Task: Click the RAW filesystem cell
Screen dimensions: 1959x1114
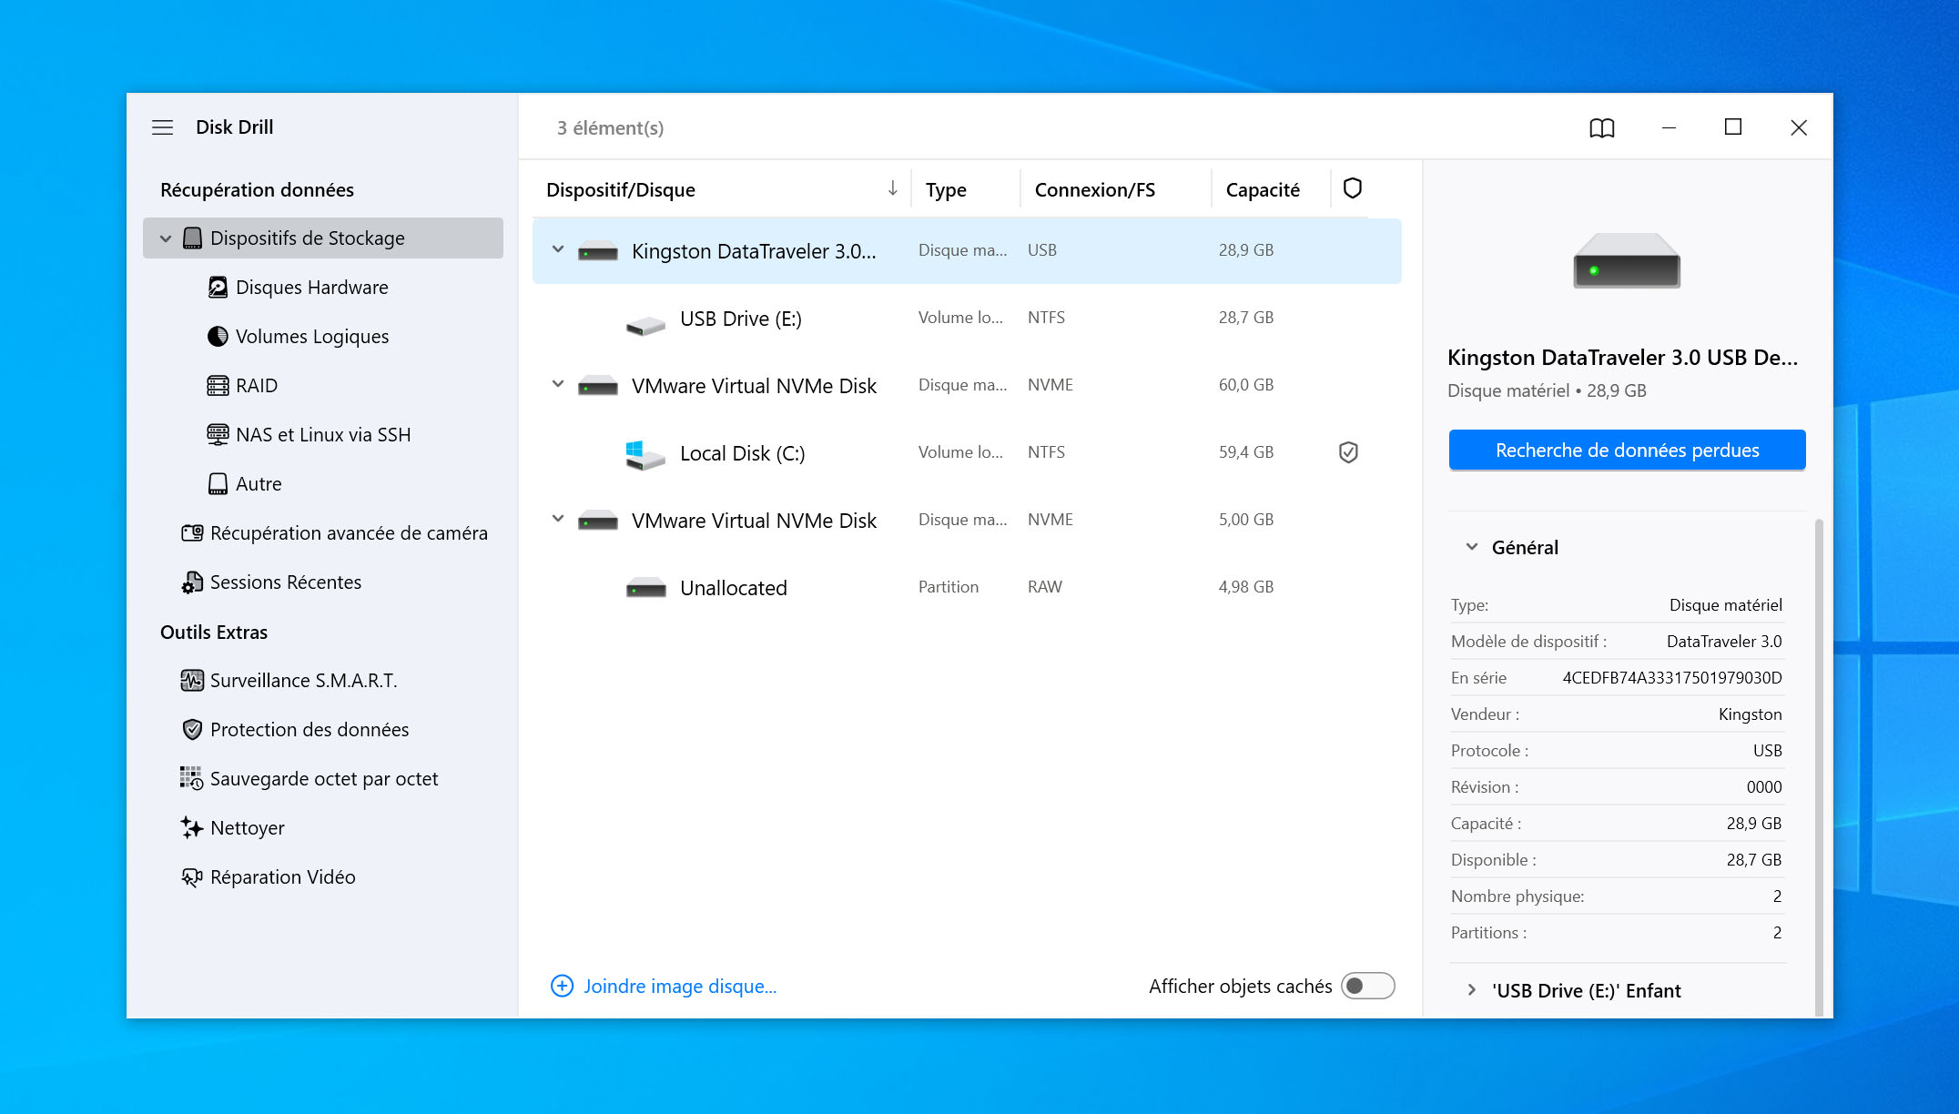Action: [x=1045, y=587]
